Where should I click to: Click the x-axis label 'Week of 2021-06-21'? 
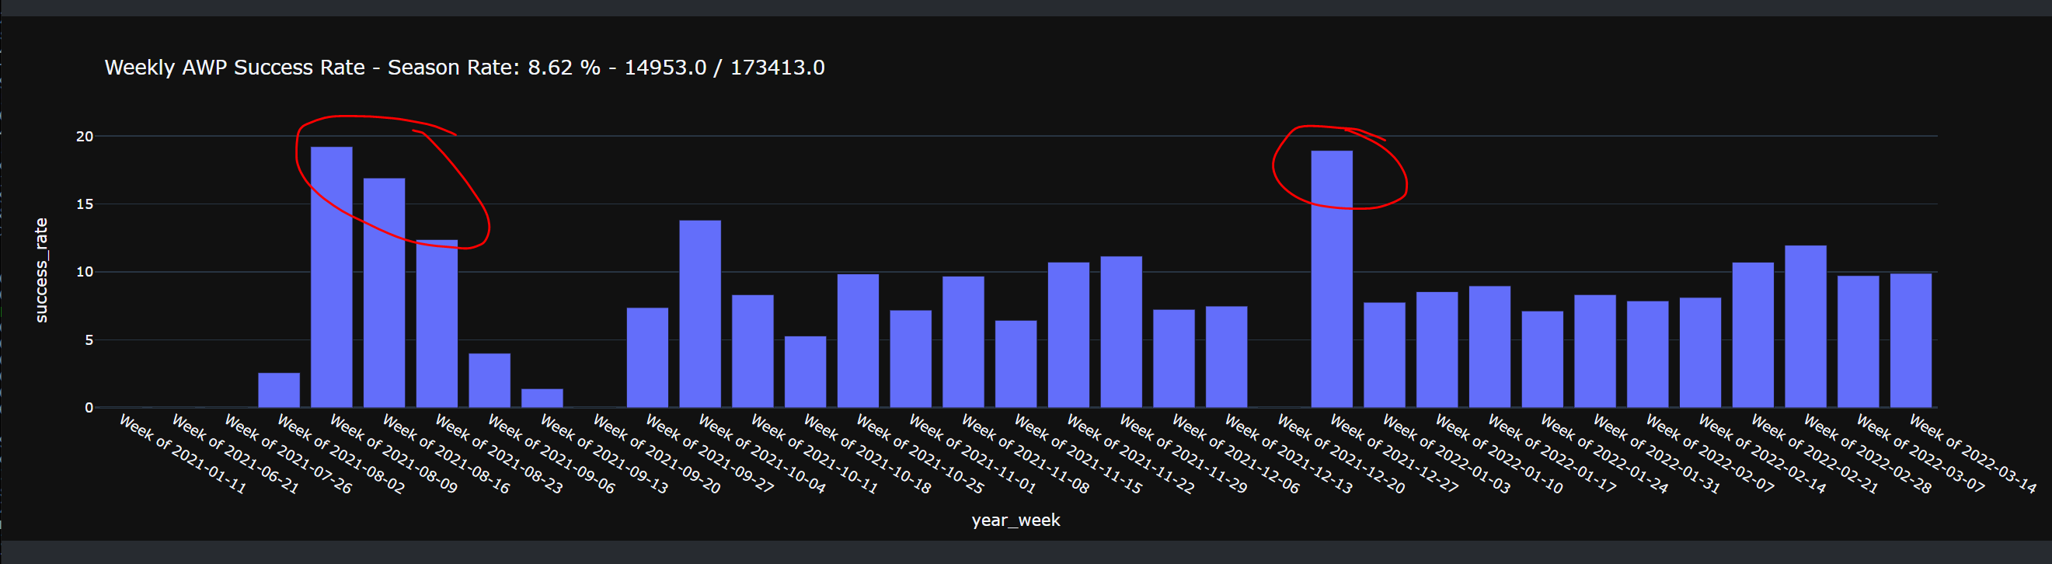(x=235, y=454)
